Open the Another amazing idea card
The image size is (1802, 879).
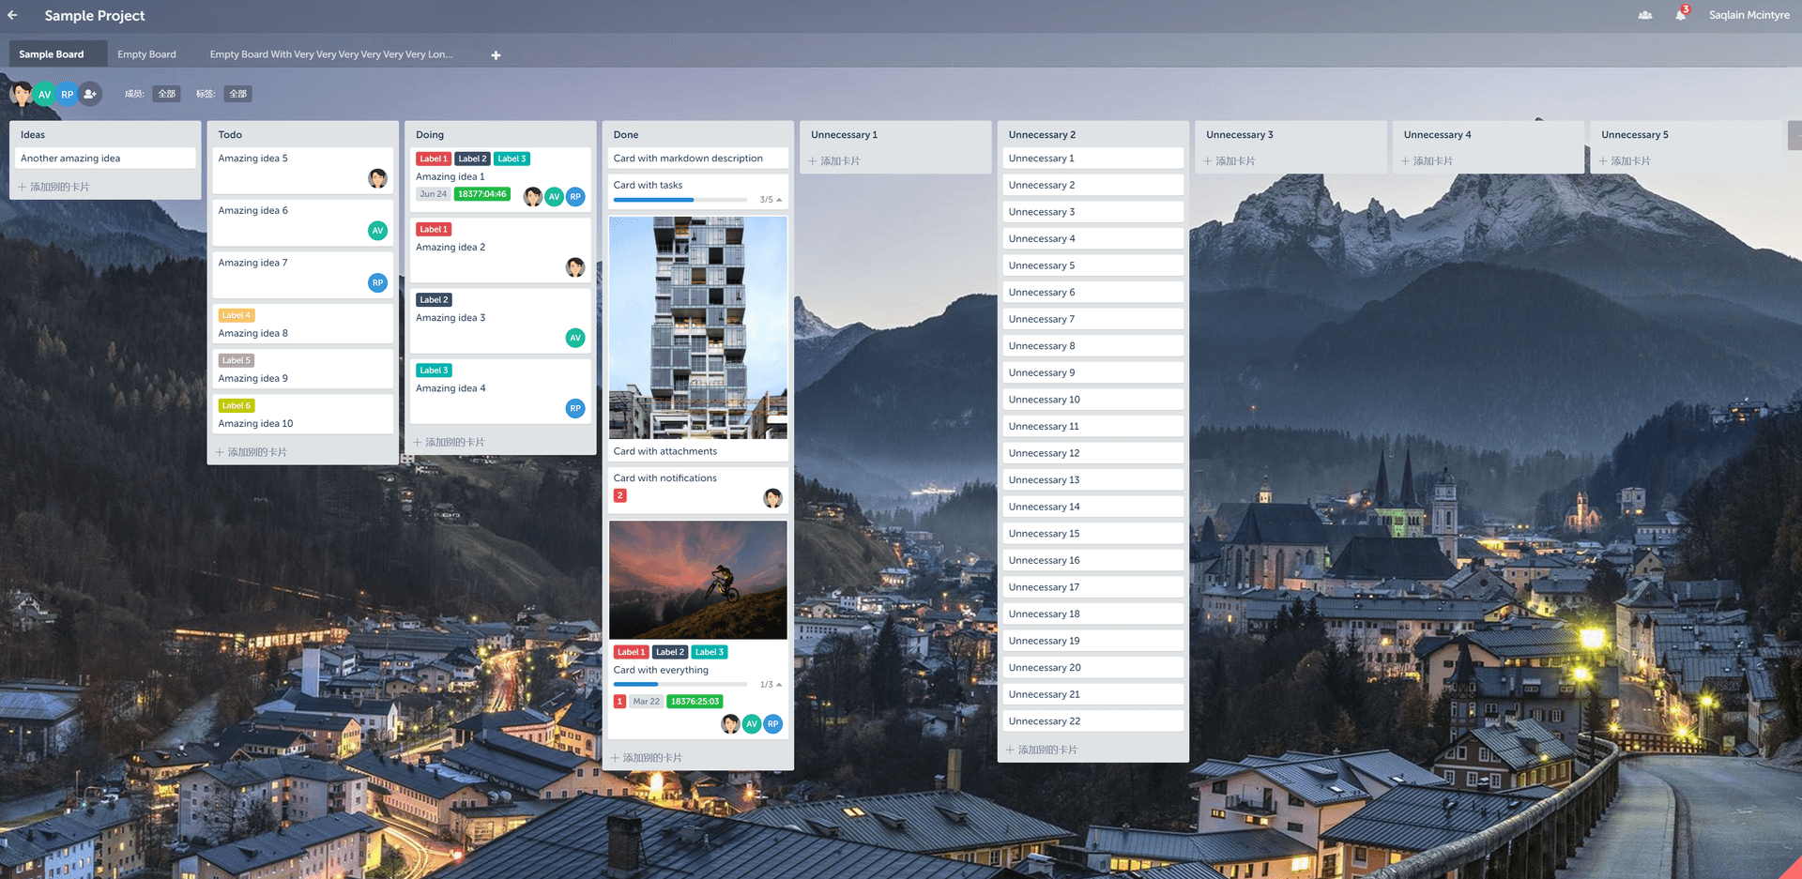click(105, 159)
